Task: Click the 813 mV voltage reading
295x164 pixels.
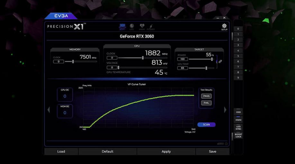Action: pos(159,62)
